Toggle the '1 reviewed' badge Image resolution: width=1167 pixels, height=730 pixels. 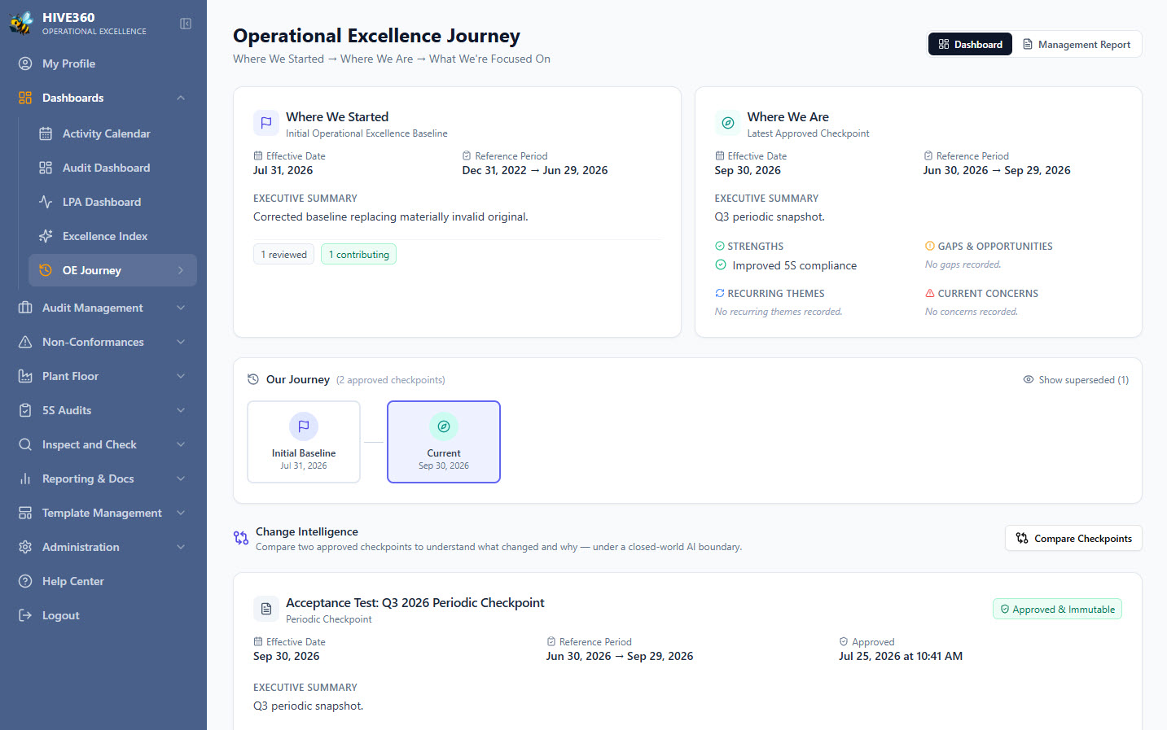283,255
